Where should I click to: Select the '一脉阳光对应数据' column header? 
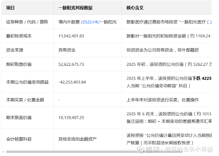(x=75, y=8)
